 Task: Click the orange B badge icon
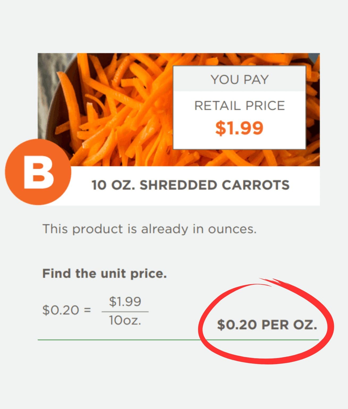(38, 172)
